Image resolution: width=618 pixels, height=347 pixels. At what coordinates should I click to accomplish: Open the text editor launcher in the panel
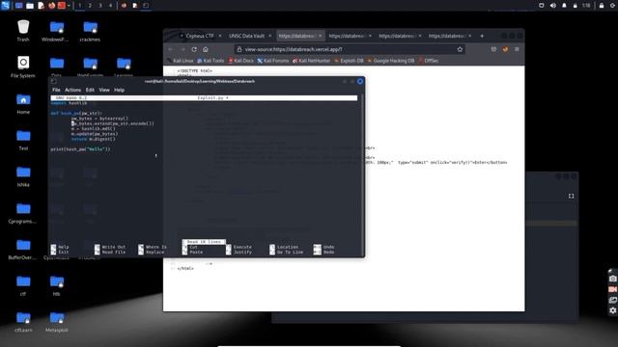[41, 6]
